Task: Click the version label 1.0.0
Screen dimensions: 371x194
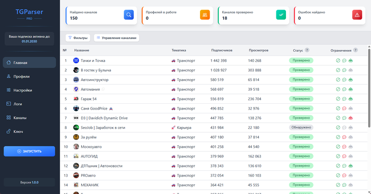Action: [35, 182]
